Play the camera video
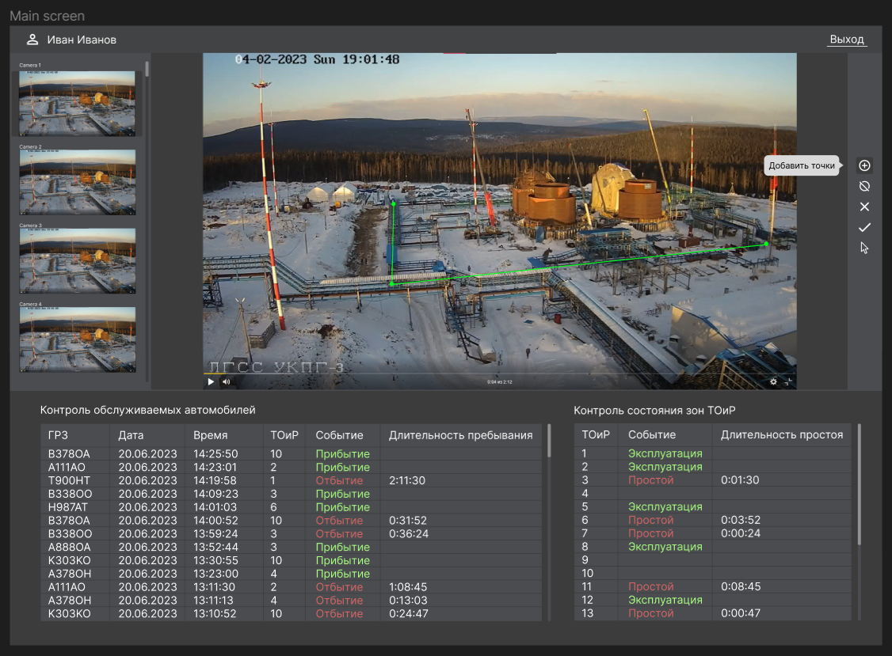 click(x=211, y=381)
